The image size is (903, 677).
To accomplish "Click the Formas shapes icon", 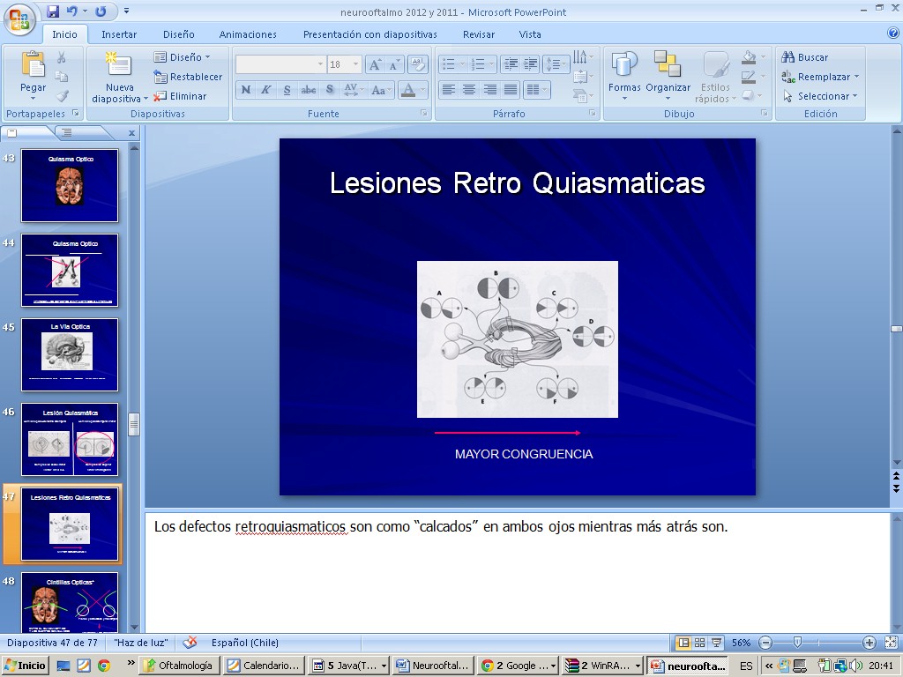I will (624, 66).
